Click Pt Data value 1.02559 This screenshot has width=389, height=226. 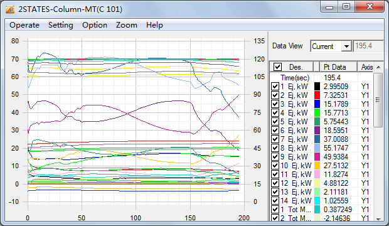pyautogui.click(x=336, y=201)
